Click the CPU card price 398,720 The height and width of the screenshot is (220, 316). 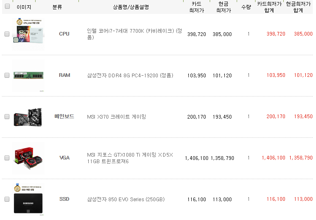point(197,34)
